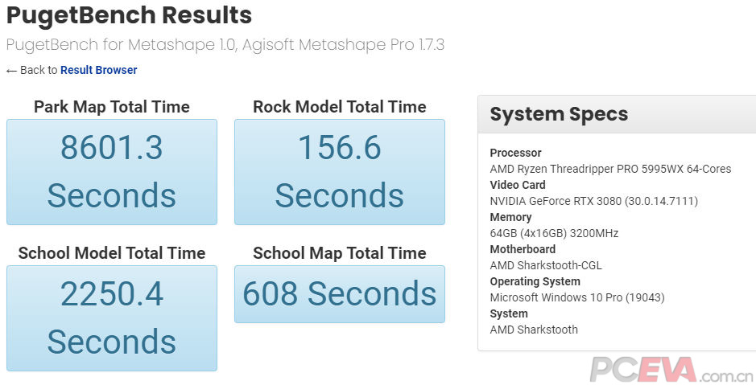Viewport: 756px width, 385px height.
Task: Click the 2250.4 Seconds result tile
Action: pyautogui.click(x=112, y=318)
